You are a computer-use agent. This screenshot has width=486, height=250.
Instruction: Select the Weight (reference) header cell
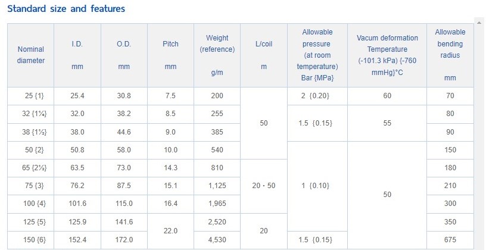(217, 55)
